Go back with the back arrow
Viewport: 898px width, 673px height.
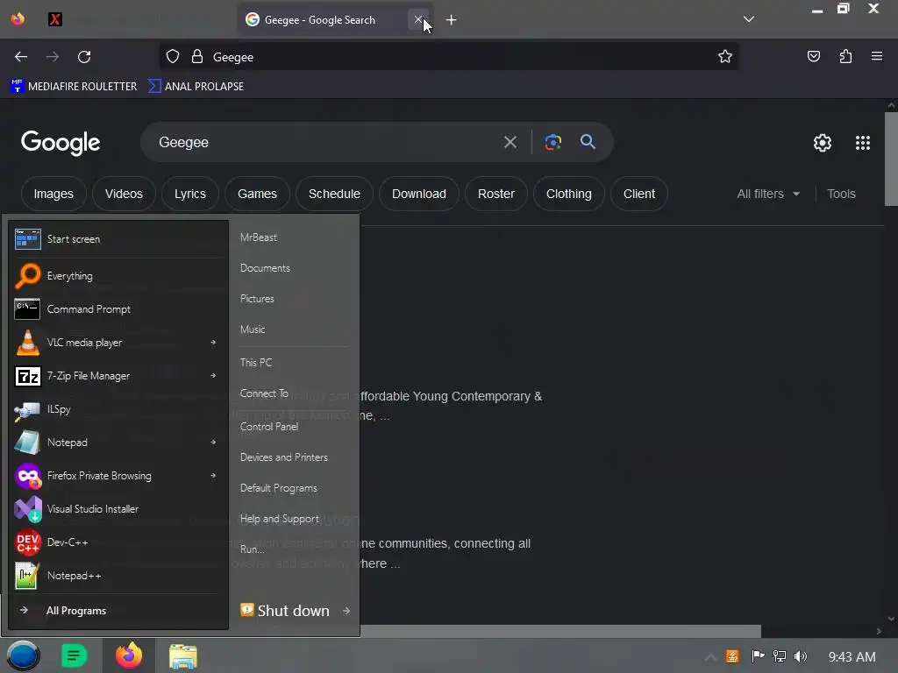(21, 57)
